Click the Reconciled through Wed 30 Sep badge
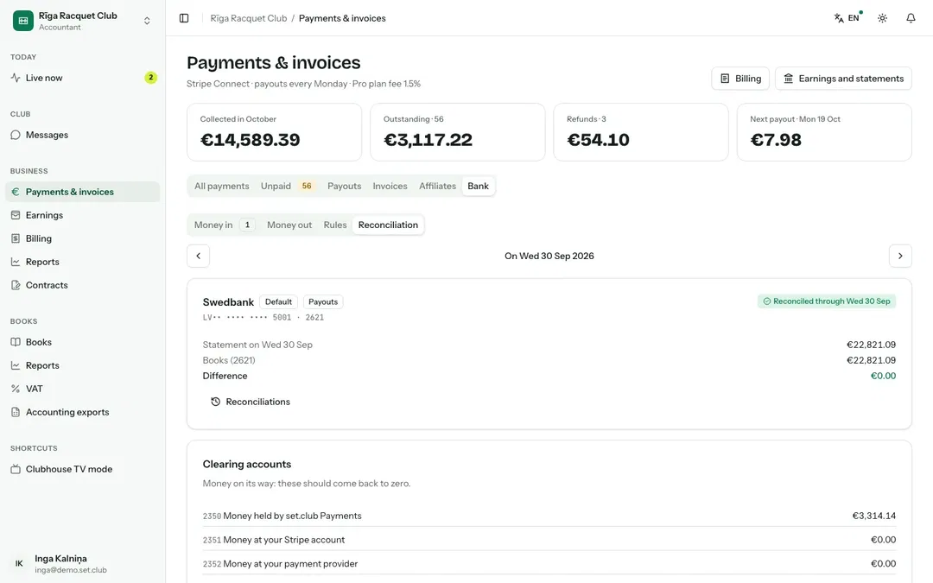The width and height of the screenshot is (933, 583). pos(827,301)
